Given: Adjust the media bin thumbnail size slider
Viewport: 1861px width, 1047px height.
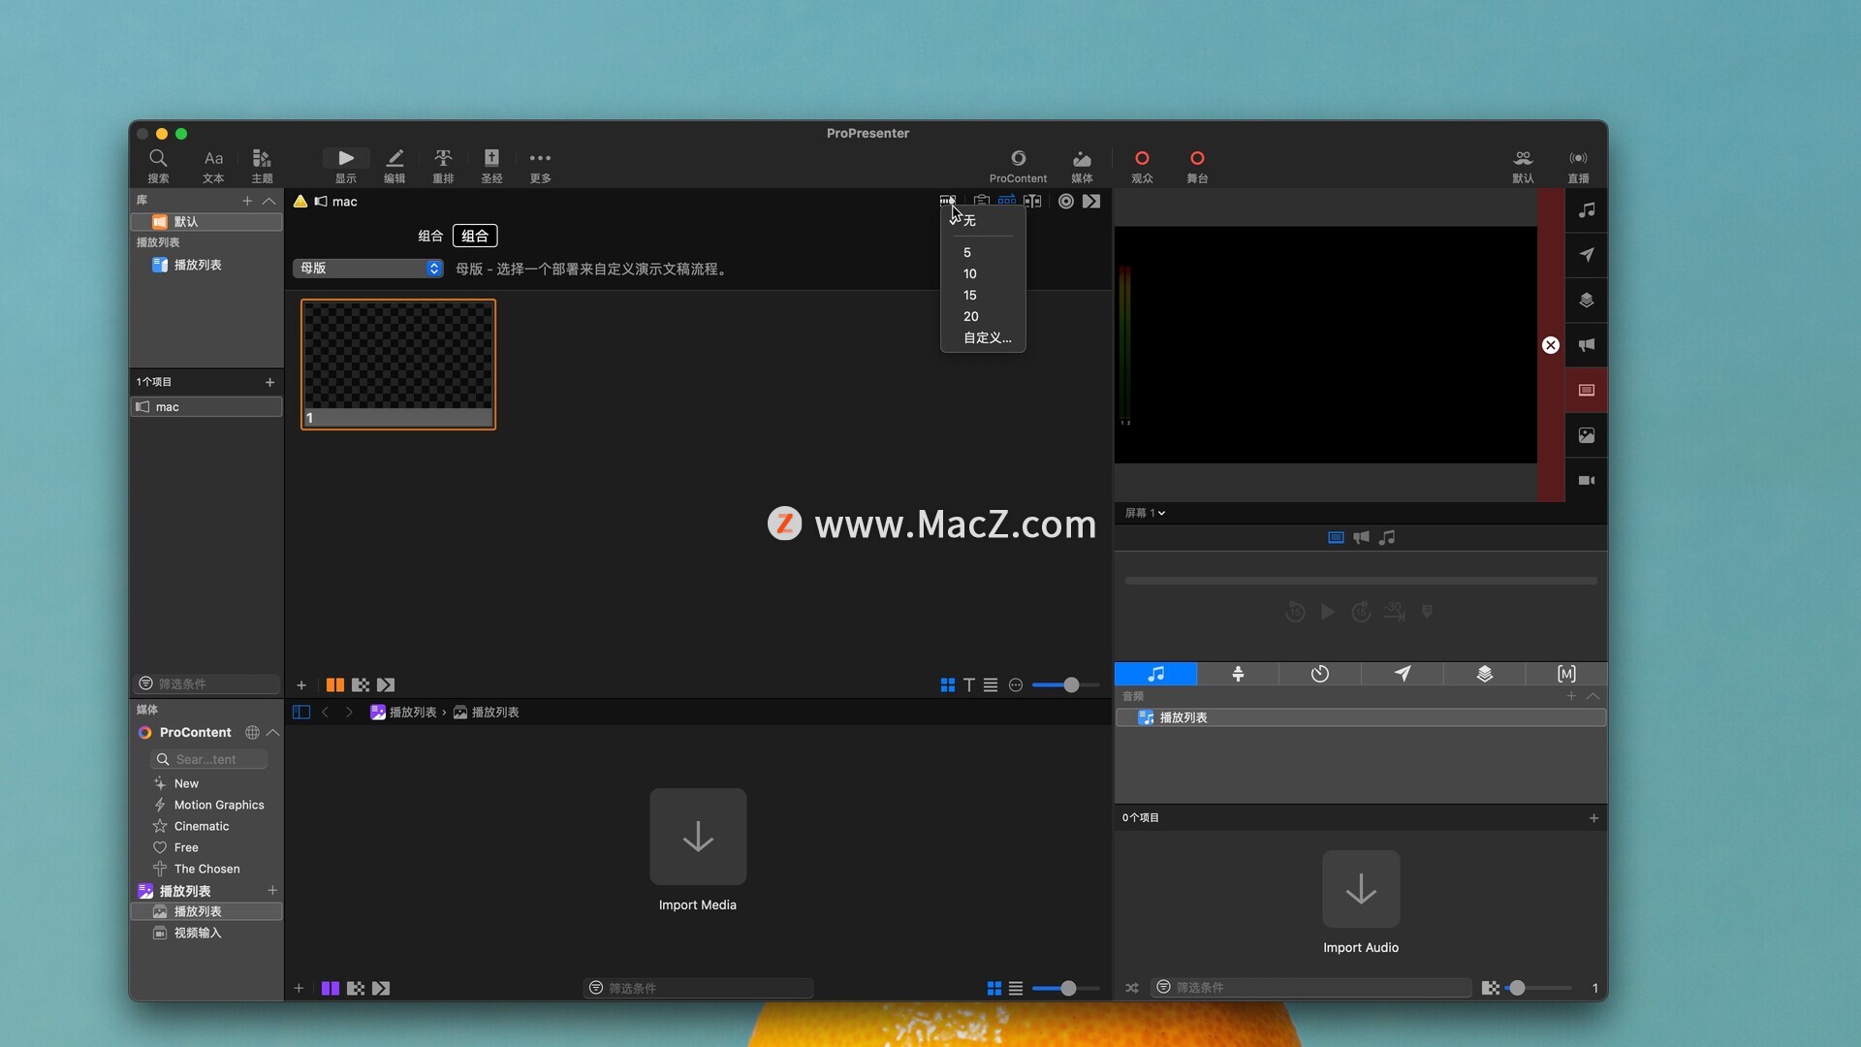Looking at the screenshot, I should click(1066, 989).
